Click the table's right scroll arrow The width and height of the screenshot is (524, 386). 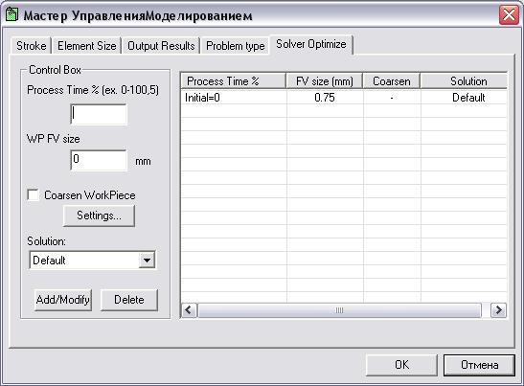[x=498, y=310]
